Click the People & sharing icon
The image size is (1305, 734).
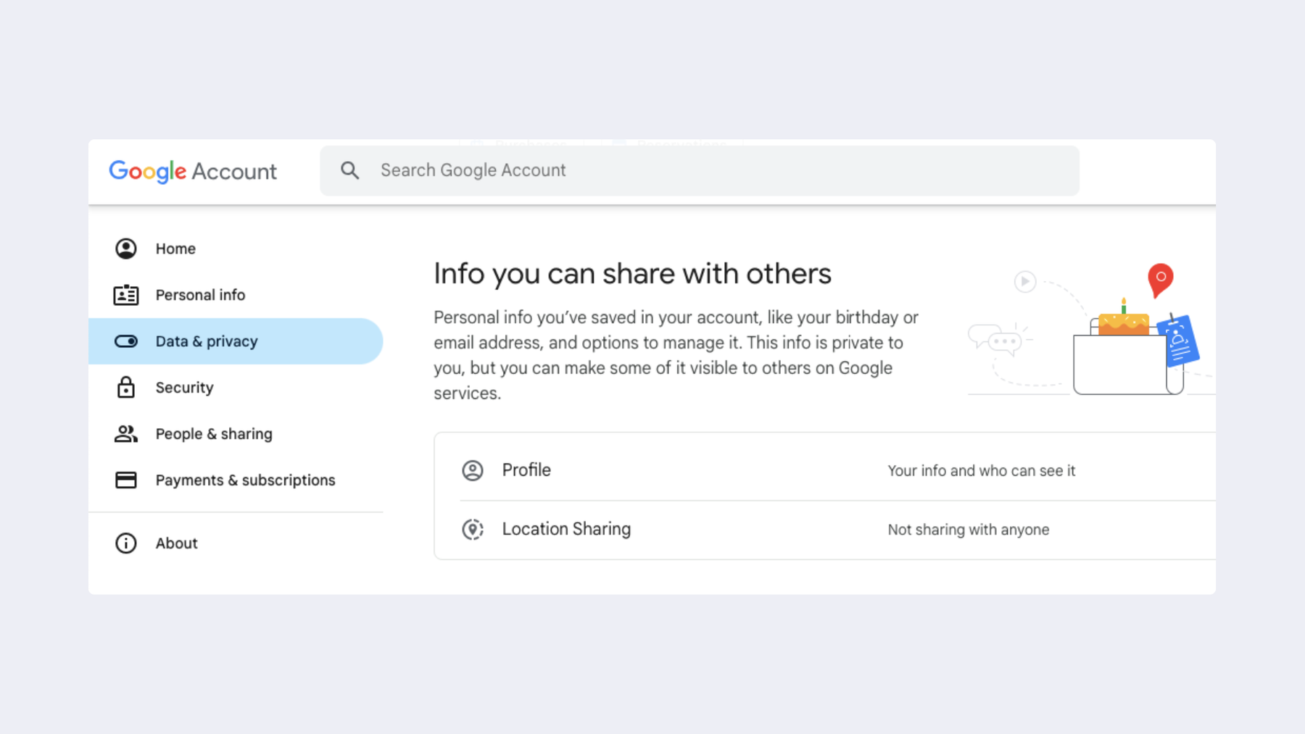126,434
